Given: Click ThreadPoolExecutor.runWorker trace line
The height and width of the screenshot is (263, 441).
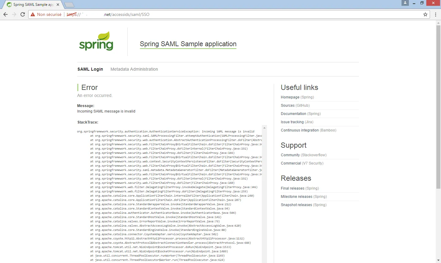Looking at the screenshot, I should click(x=157, y=256).
